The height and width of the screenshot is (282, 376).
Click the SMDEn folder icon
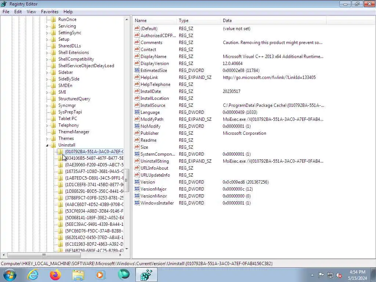click(54, 85)
